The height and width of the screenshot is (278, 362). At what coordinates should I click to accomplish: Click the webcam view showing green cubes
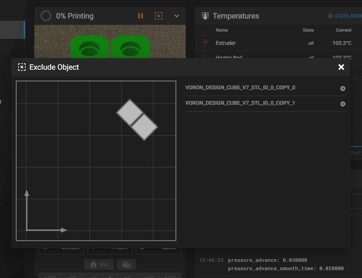tap(110, 43)
